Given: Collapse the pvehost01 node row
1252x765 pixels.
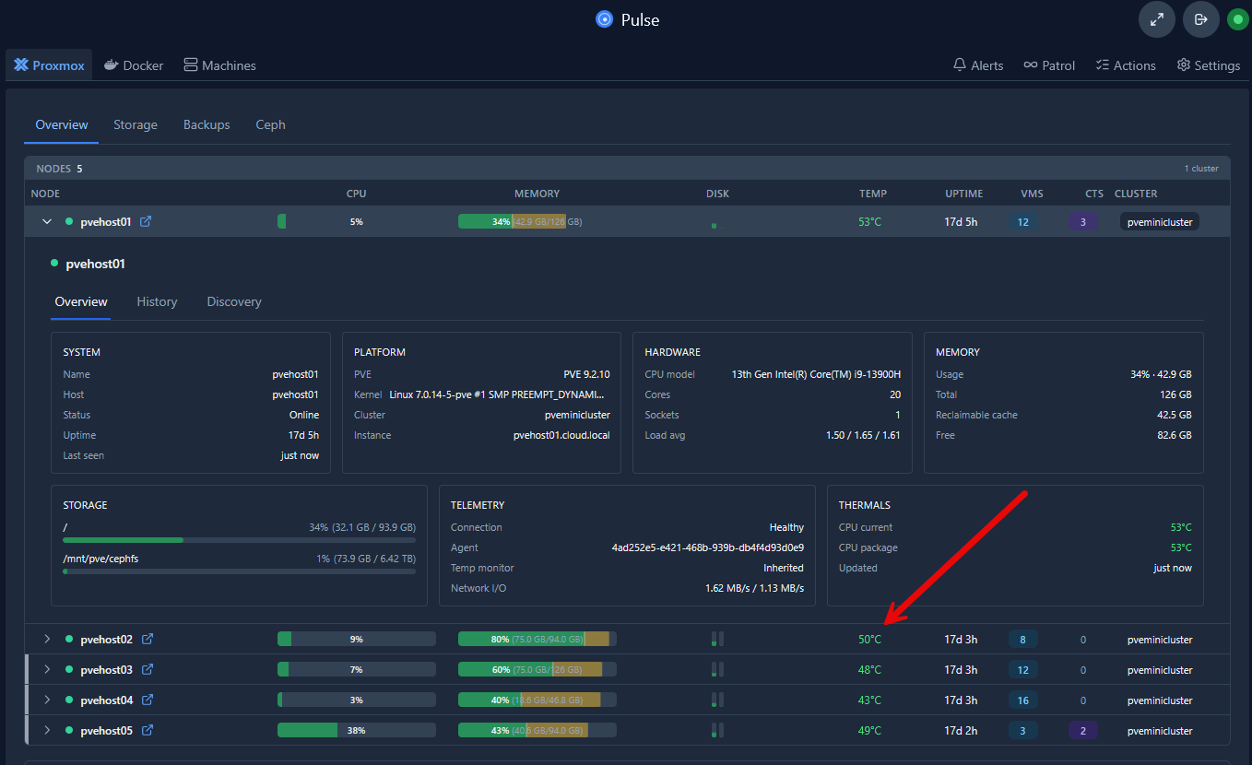Looking at the screenshot, I should (x=47, y=221).
